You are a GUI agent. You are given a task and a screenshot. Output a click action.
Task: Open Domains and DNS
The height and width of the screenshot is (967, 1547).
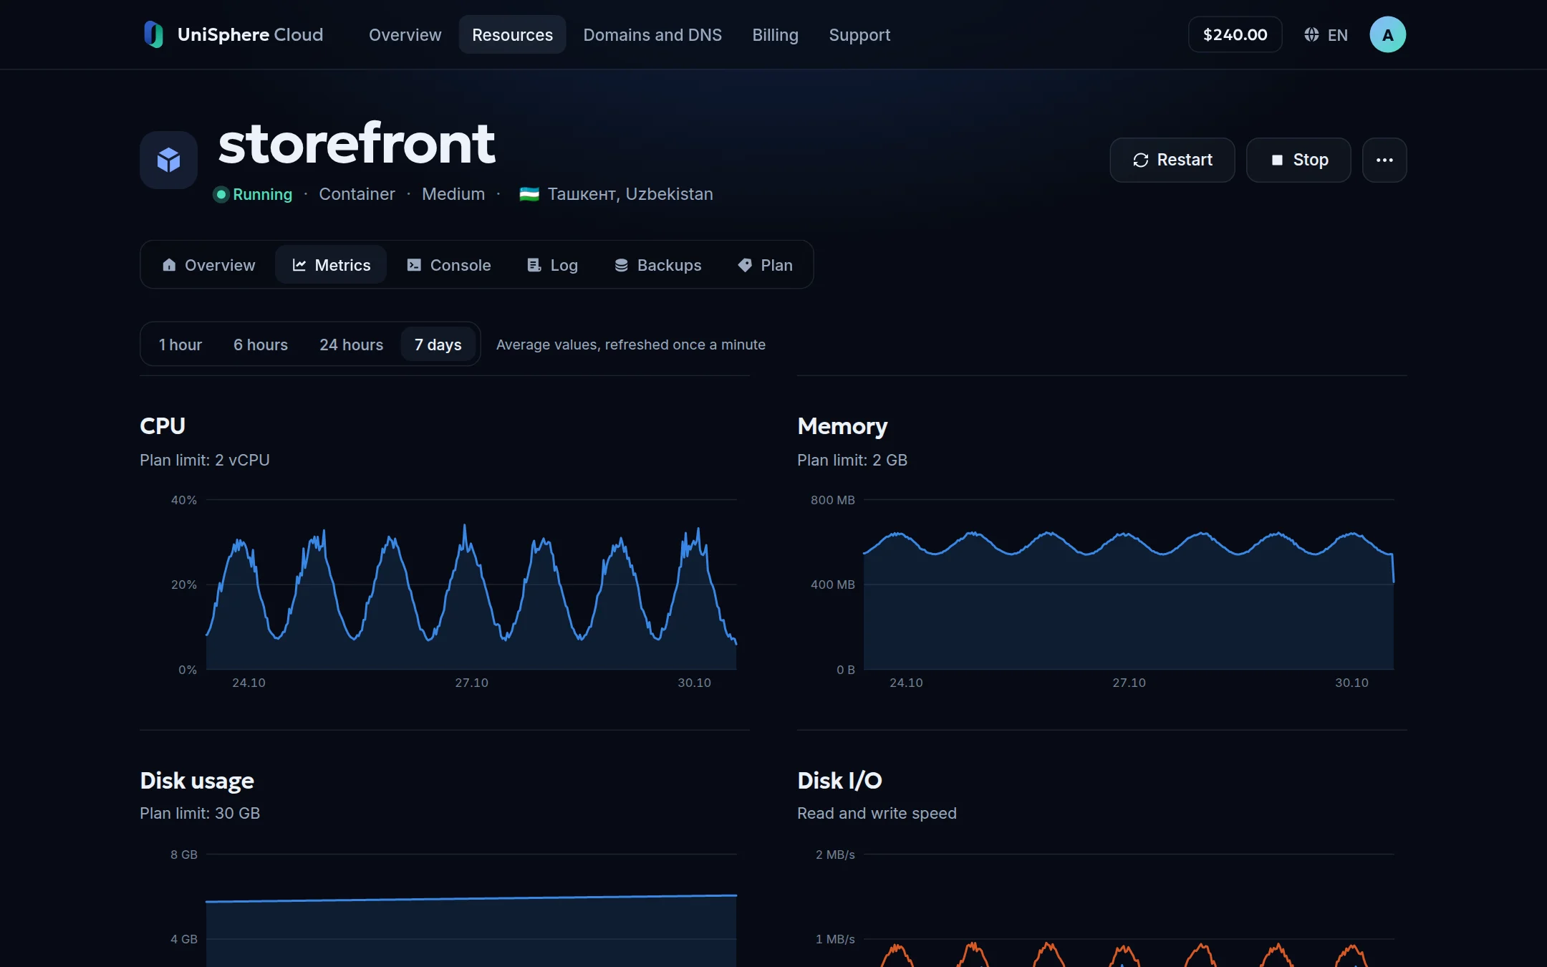pyautogui.click(x=652, y=34)
